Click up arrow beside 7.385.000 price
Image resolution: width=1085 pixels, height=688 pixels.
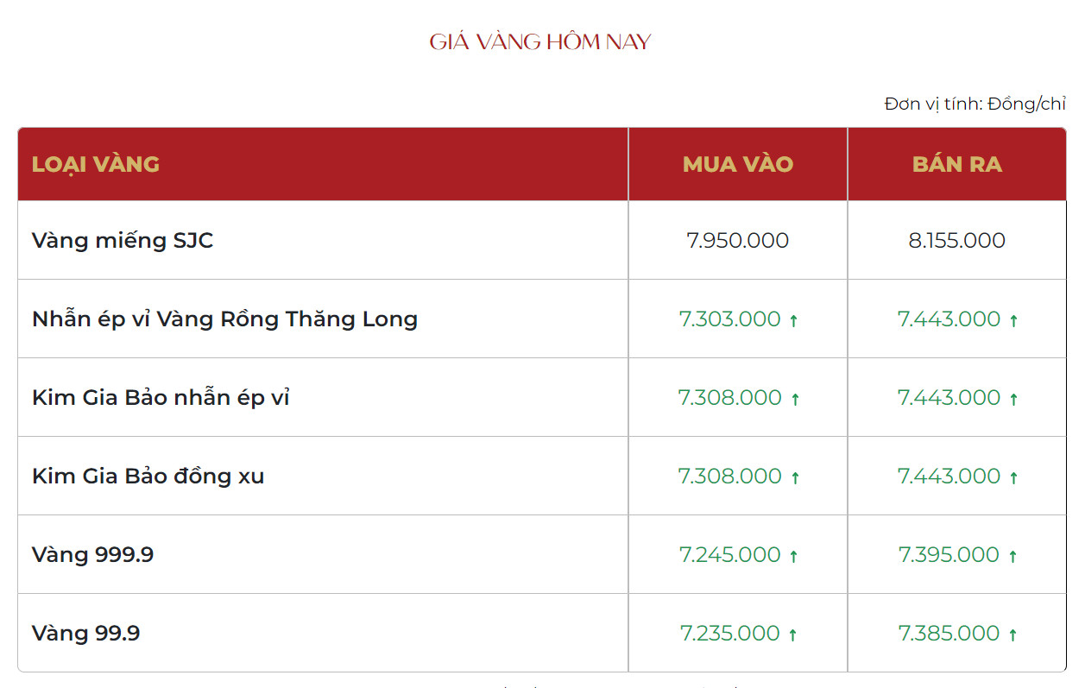pos(1012,634)
